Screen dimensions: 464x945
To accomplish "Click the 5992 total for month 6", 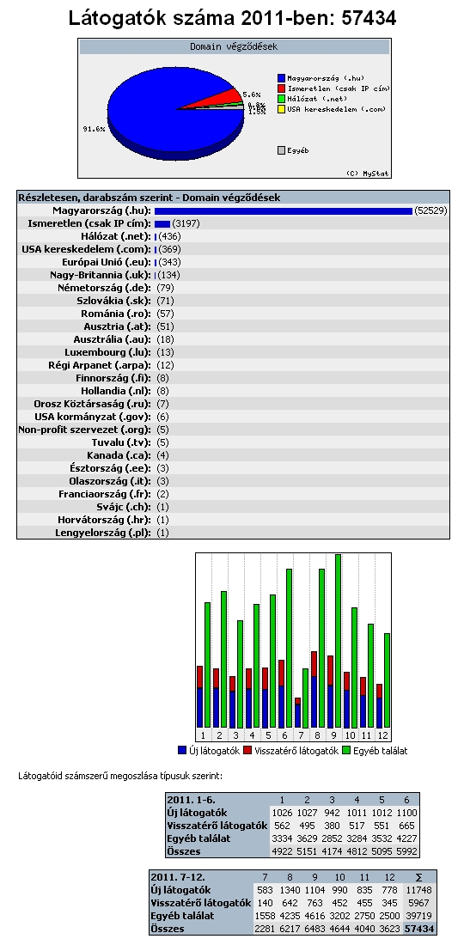I will click(406, 851).
